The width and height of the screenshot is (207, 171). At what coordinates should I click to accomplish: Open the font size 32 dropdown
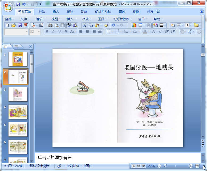(39, 32)
